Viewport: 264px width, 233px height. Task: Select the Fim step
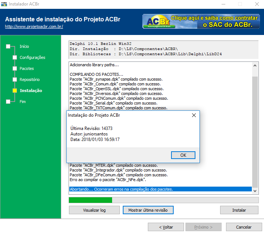pyautogui.click(x=22, y=102)
